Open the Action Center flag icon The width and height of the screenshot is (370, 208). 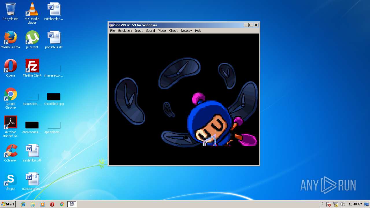pyautogui.click(x=329, y=204)
